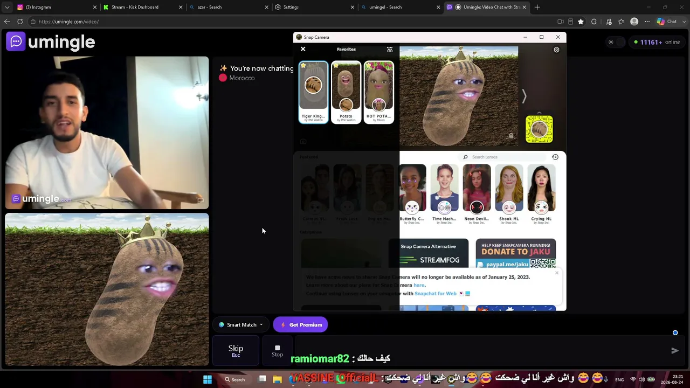Switch to the umingel - Search tab
690x388 pixels.
click(x=399, y=7)
